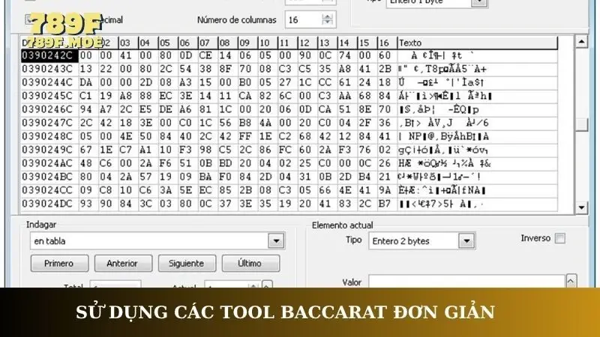This screenshot has height=337, width=600.
Task: Click the 'Número de columnas' spinner arrows
Action: pos(327,19)
